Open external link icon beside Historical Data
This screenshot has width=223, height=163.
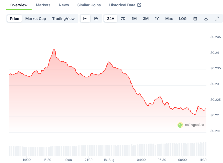click(139, 5)
